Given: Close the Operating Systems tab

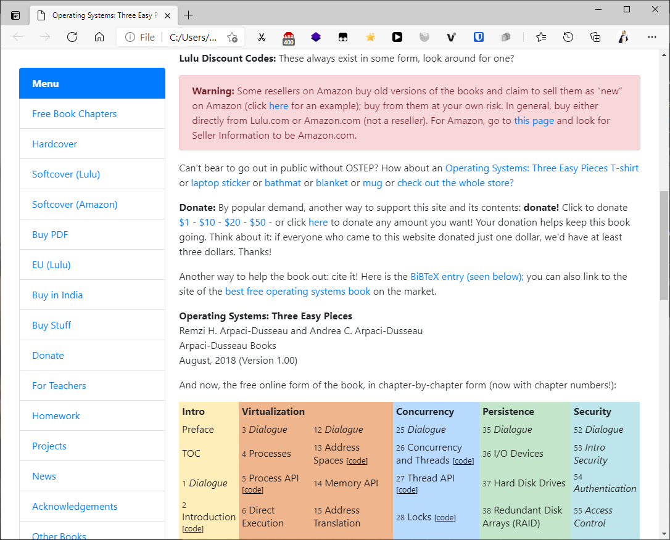Looking at the screenshot, I should point(168,15).
